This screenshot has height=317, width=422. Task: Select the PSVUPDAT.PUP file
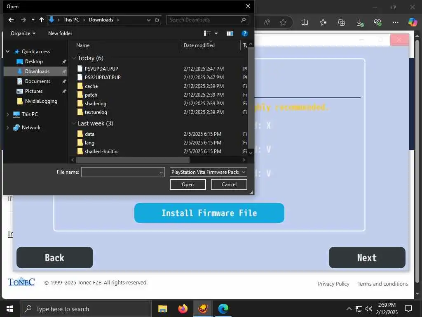101,69
